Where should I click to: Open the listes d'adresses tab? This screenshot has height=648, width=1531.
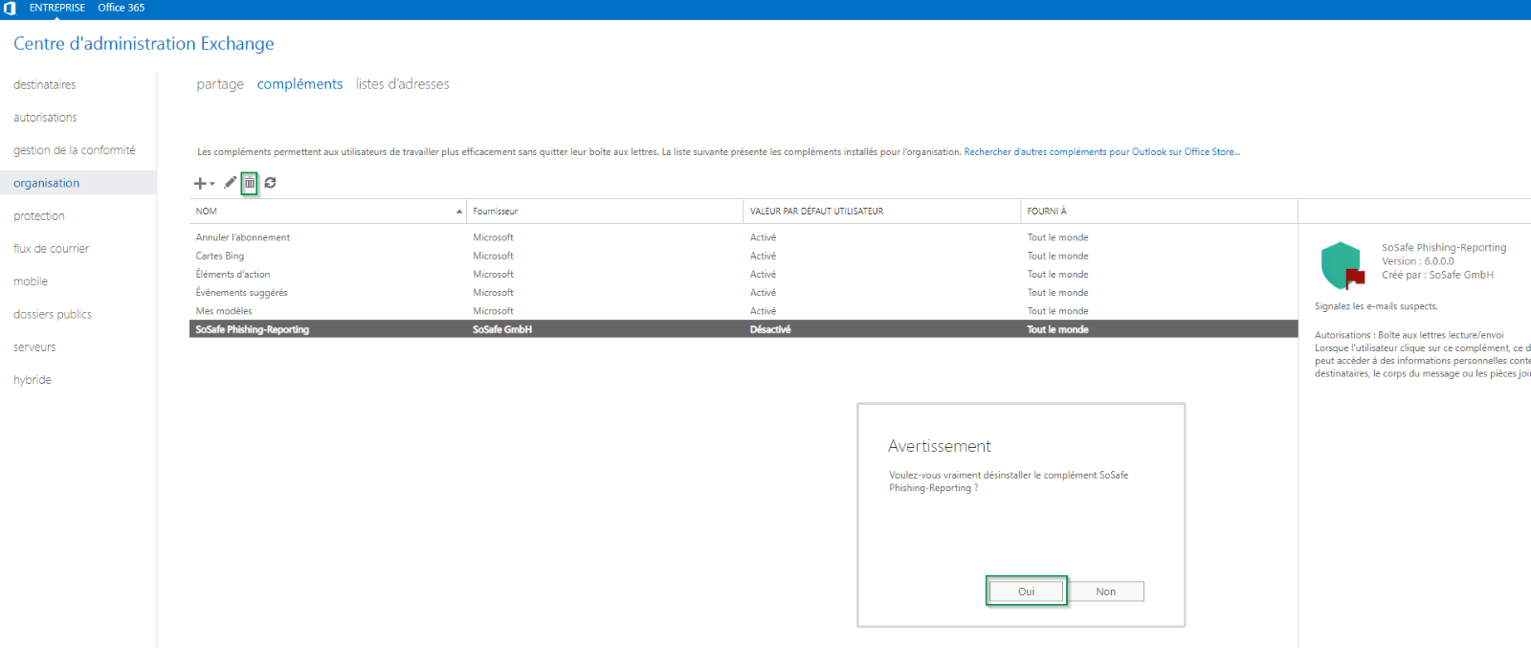coord(402,84)
